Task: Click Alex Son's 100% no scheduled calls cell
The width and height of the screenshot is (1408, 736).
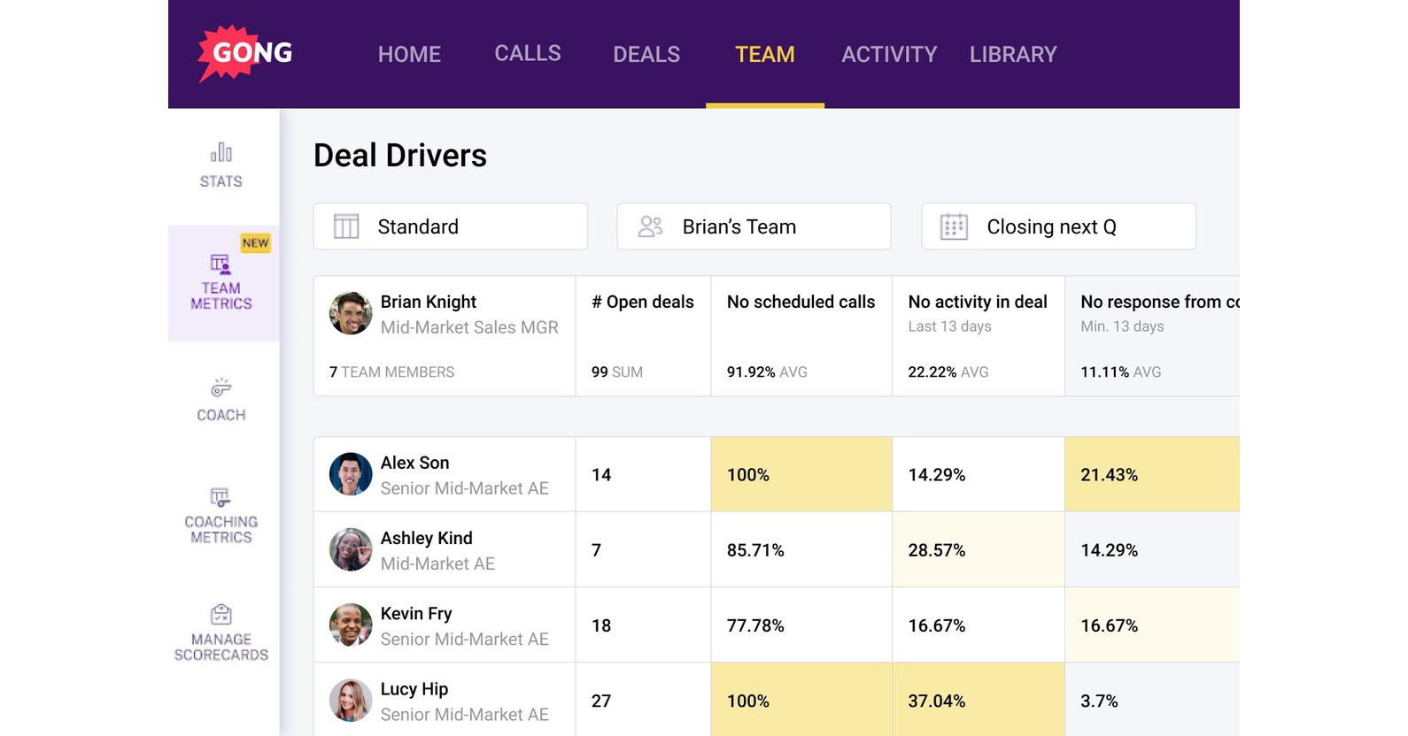Action: (x=801, y=474)
